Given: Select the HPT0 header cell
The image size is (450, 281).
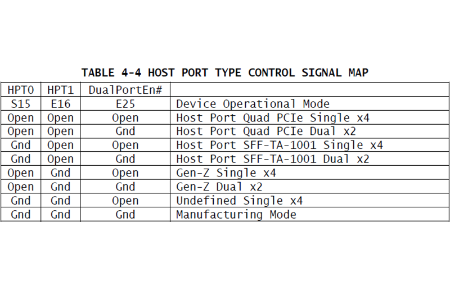Looking at the screenshot, I should click(x=21, y=90).
